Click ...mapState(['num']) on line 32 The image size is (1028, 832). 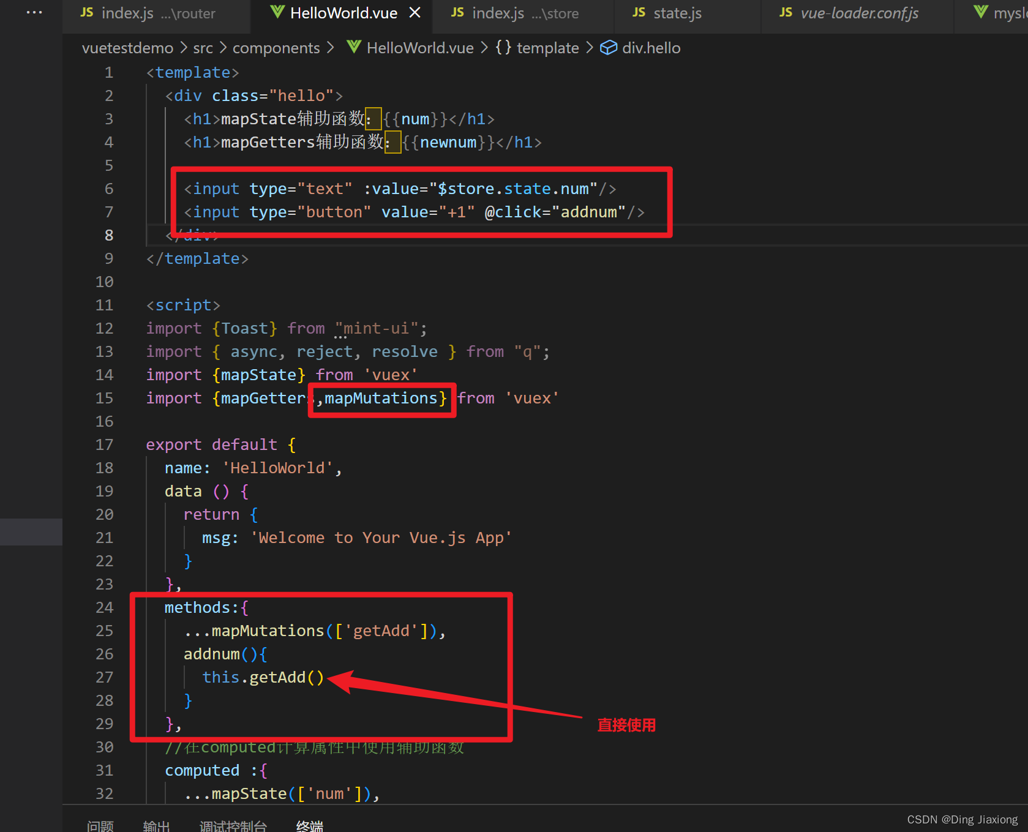pyautogui.click(x=277, y=794)
